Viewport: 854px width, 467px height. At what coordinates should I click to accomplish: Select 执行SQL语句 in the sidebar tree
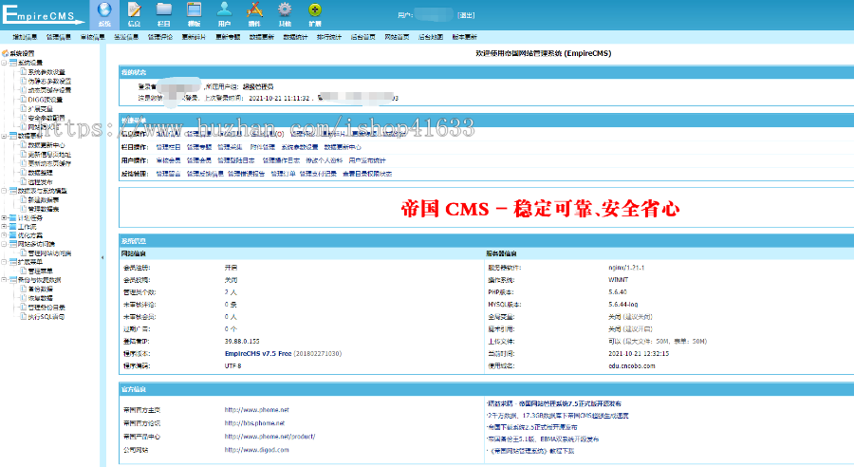click(x=47, y=317)
